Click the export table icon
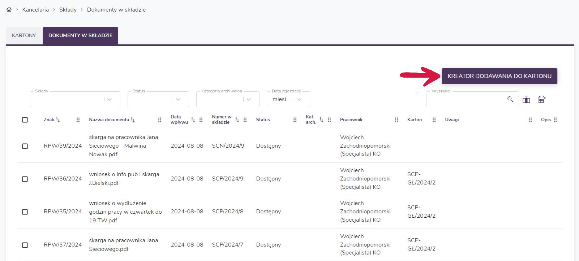Viewport: 579px width, 261px height. tap(542, 100)
